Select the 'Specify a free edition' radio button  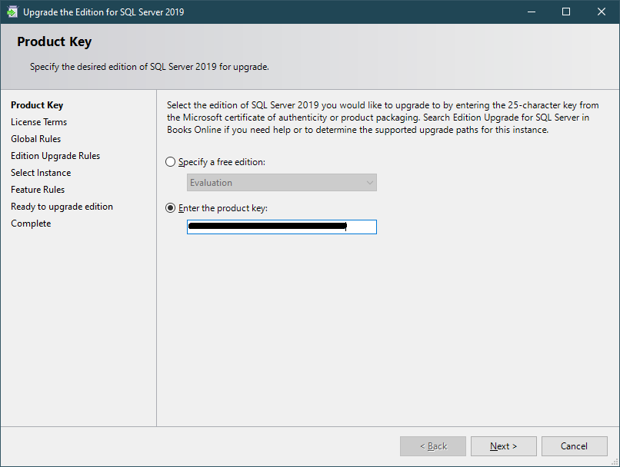171,162
